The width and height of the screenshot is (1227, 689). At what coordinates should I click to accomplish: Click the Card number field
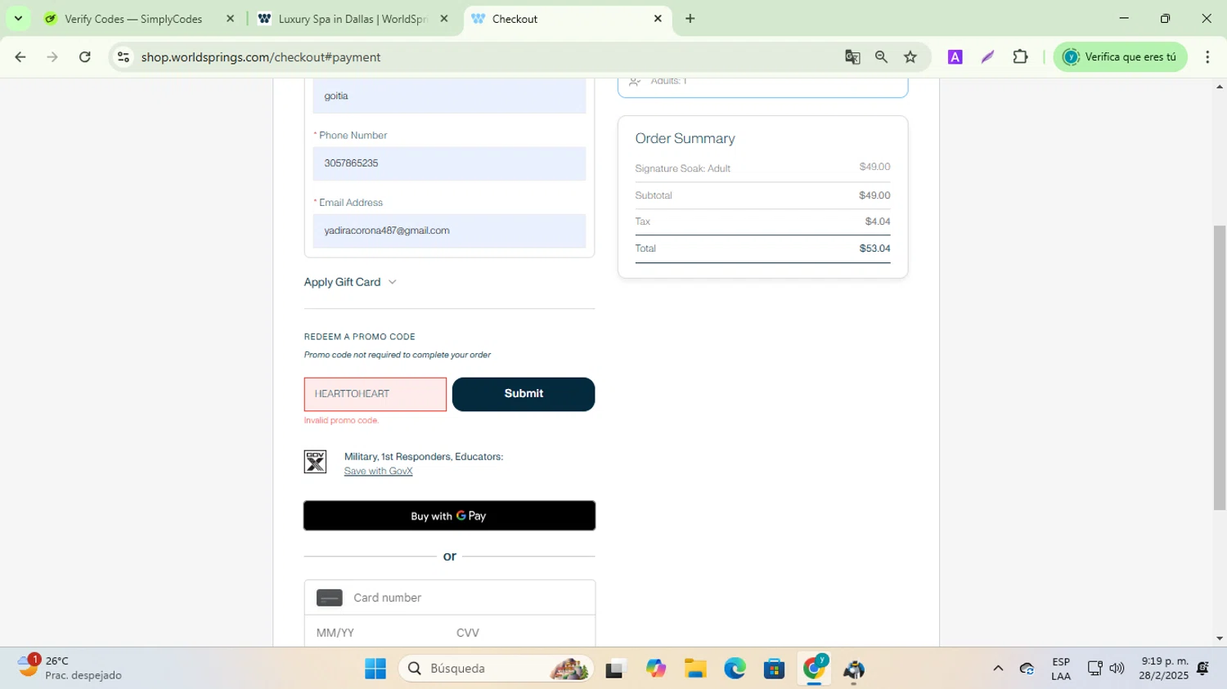(449, 597)
